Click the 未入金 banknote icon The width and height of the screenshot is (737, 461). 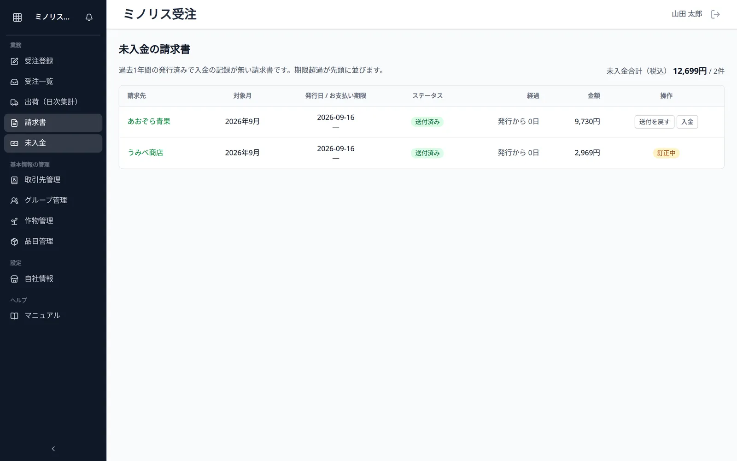point(14,143)
